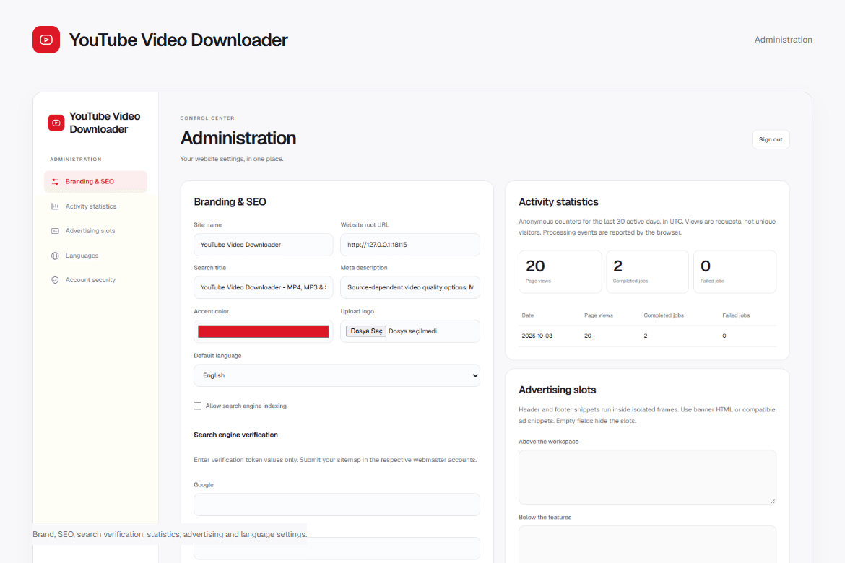Click the Administration link in top header
The height and width of the screenshot is (563, 845).
tap(783, 40)
